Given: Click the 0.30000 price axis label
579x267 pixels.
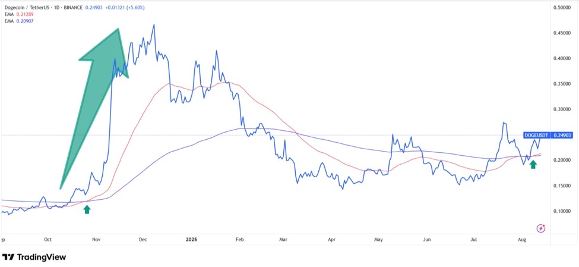Looking at the screenshot, I should tap(562, 109).
